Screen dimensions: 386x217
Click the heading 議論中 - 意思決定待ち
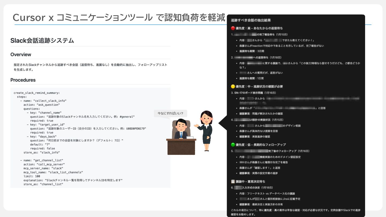[250, 182]
